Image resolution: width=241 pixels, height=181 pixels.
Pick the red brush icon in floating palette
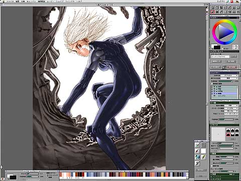tap(197, 151)
